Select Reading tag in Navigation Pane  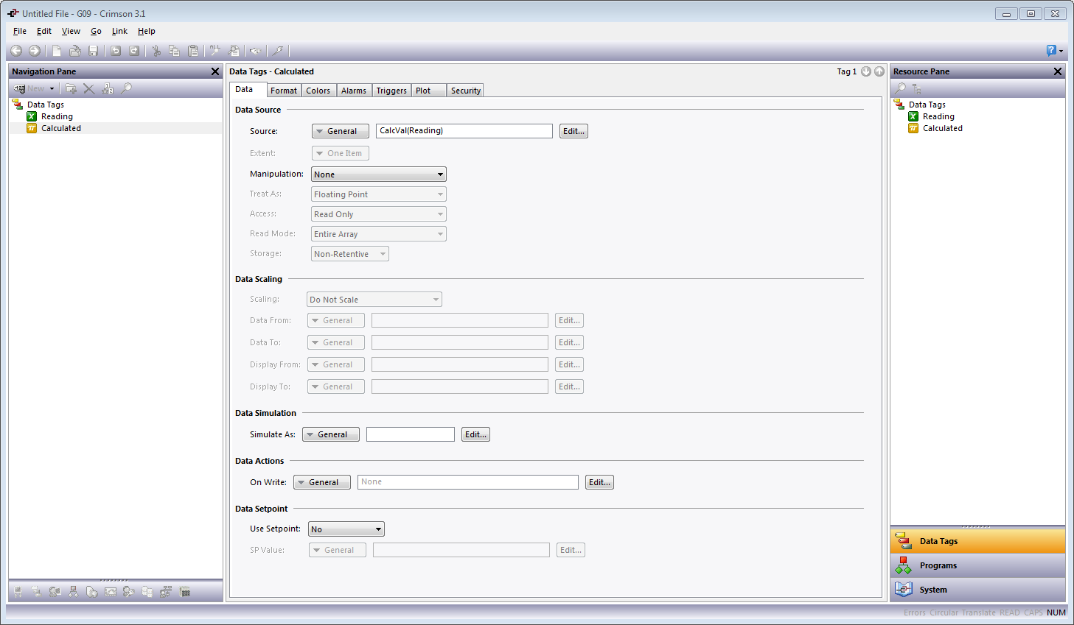pos(57,116)
